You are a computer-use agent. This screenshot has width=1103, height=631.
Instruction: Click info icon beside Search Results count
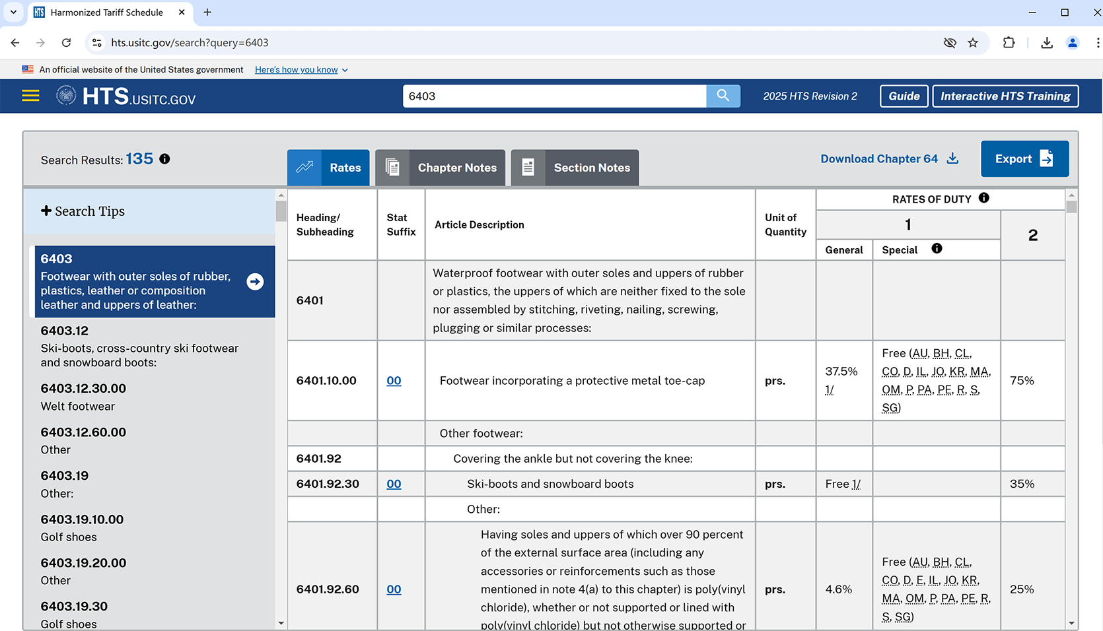(165, 159)
